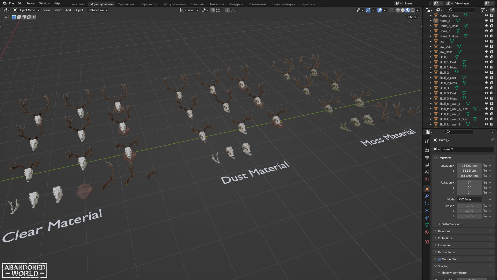Image resolution: width=497 pixels, height=280 pixels.
Task: Click the Scale X value field
Action: (x=469, y=206)
